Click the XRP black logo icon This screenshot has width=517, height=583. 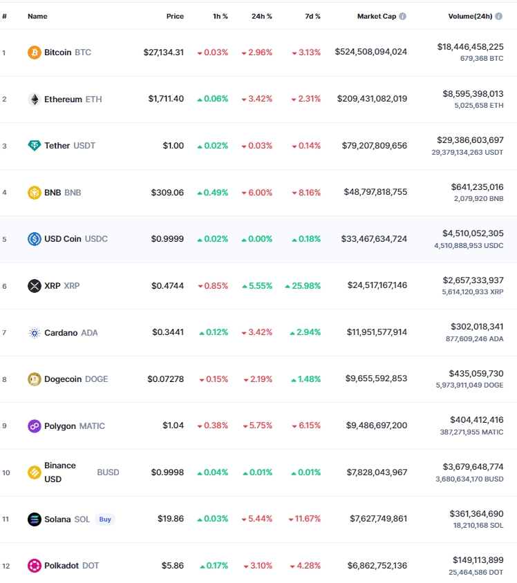click(x=35, y=286)
